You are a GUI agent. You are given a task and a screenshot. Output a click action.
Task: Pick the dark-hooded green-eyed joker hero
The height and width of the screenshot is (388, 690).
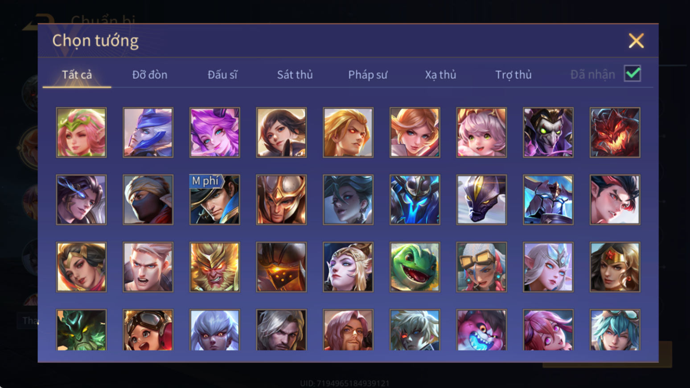pos(548,132)
